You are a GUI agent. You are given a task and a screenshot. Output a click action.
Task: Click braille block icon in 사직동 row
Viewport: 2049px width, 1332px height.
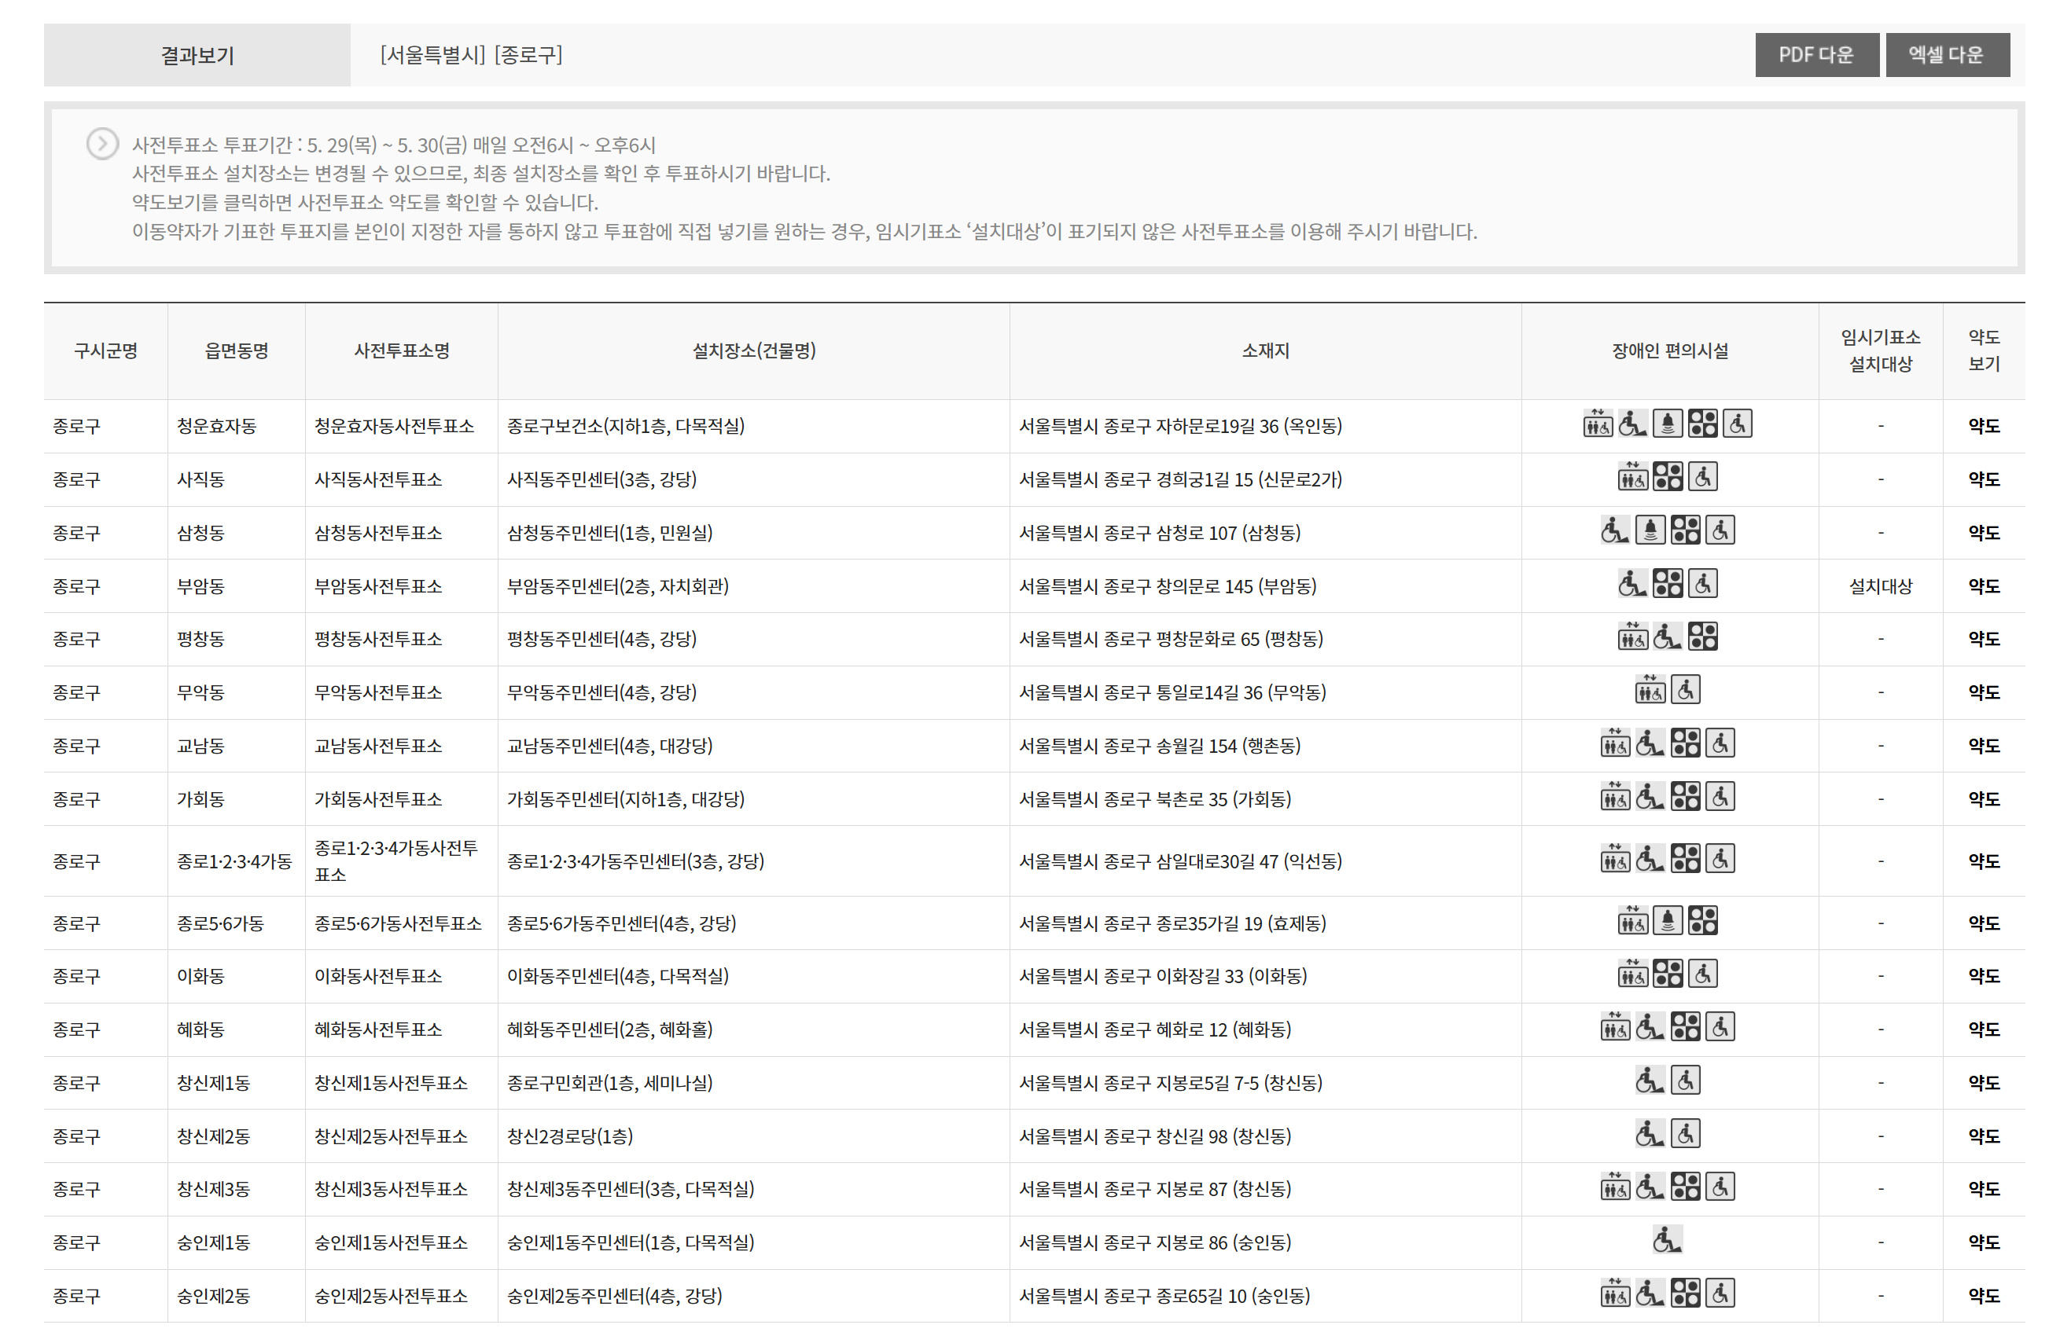(1668, 478)
